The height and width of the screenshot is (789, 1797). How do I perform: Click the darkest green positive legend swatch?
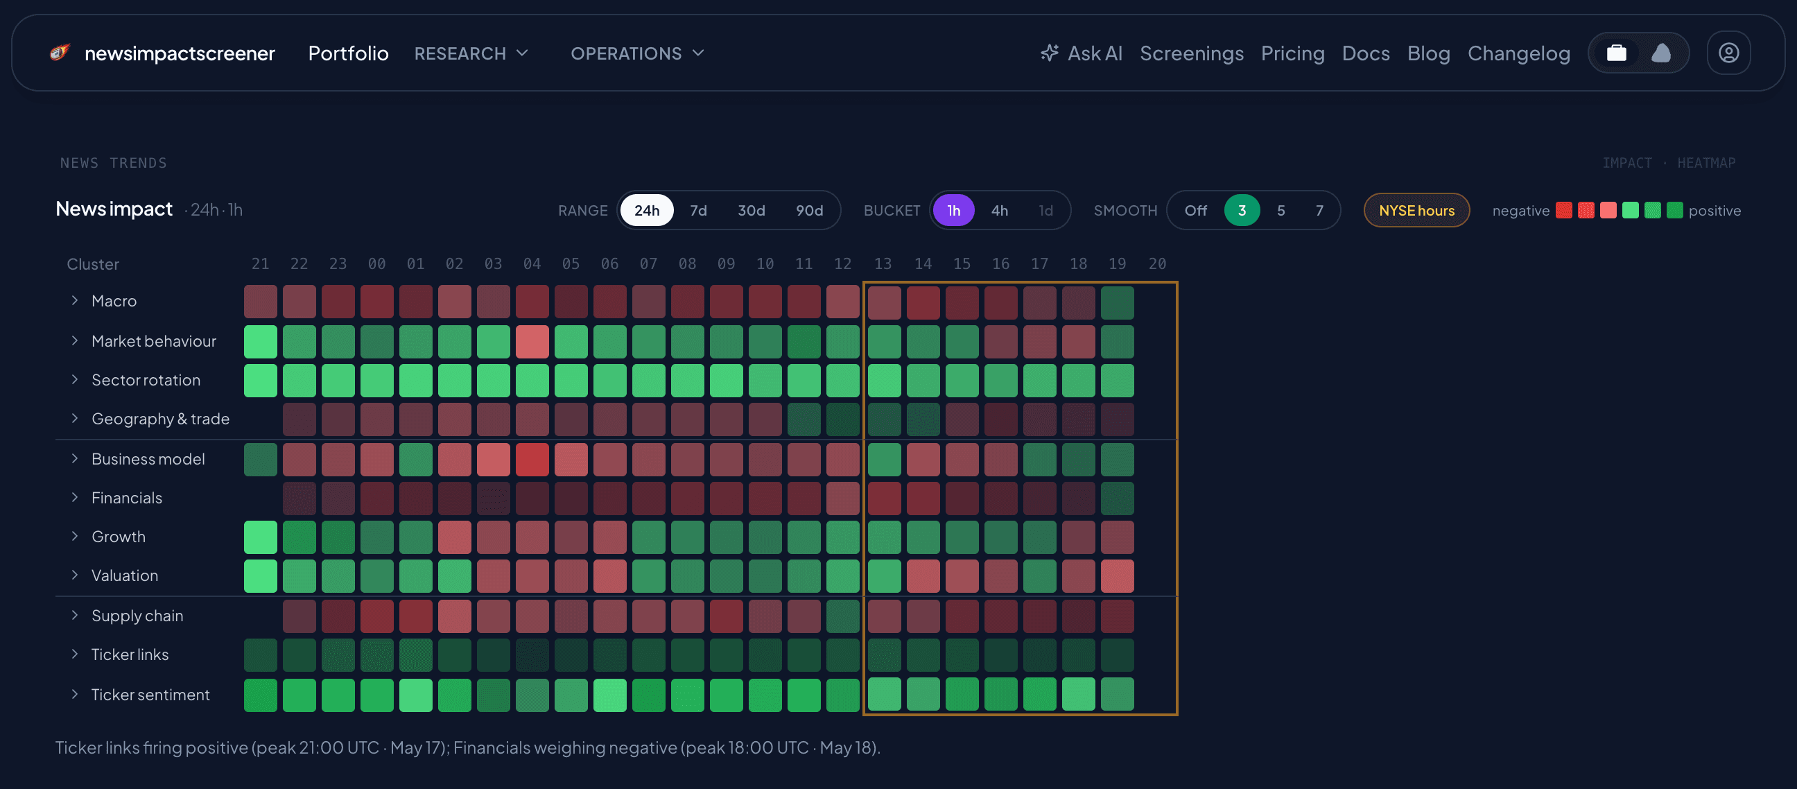click(x=1674, y=210)
